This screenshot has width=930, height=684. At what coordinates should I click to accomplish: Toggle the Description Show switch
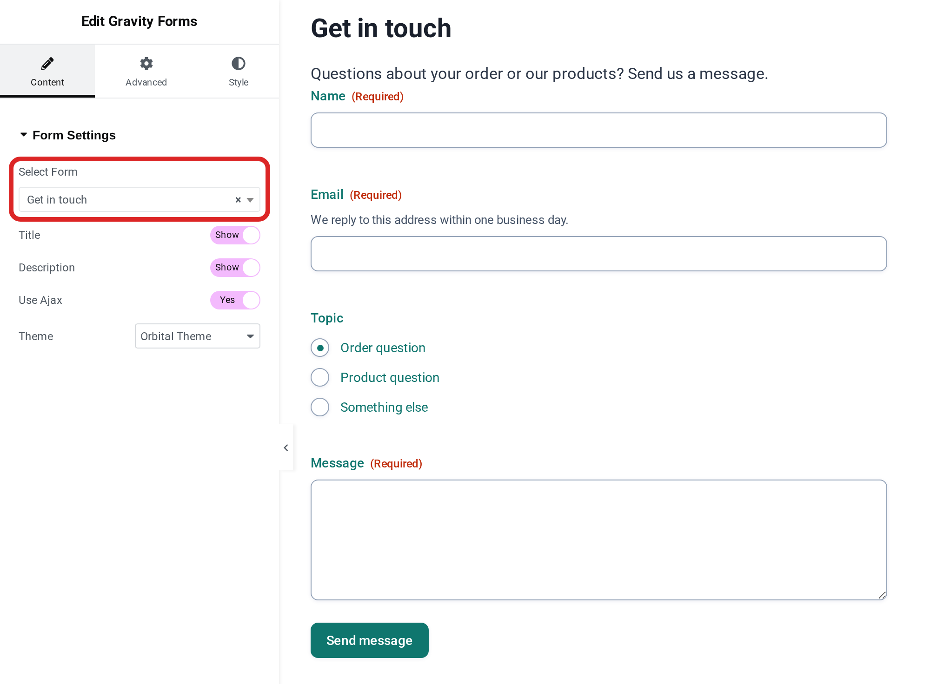point(235,268)
